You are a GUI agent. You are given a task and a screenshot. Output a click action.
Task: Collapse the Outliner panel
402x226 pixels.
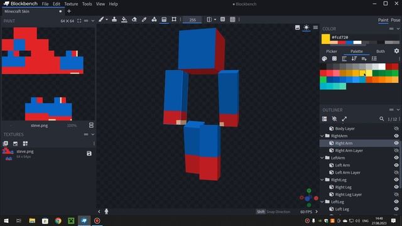(x=398, y=110)
